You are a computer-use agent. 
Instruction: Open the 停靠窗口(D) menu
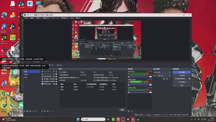coord(46,18)
